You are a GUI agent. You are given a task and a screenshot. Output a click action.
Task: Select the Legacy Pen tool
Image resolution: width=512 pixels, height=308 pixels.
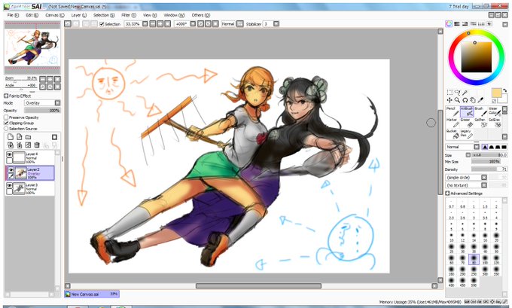click(x=467, y=134)
